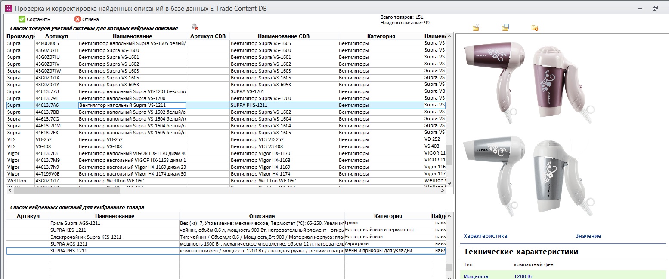Viewport: 669px width, 279px height.
Task: Click the category cell Электрочайники и термопоты
Action: click(x=387, y=230)
